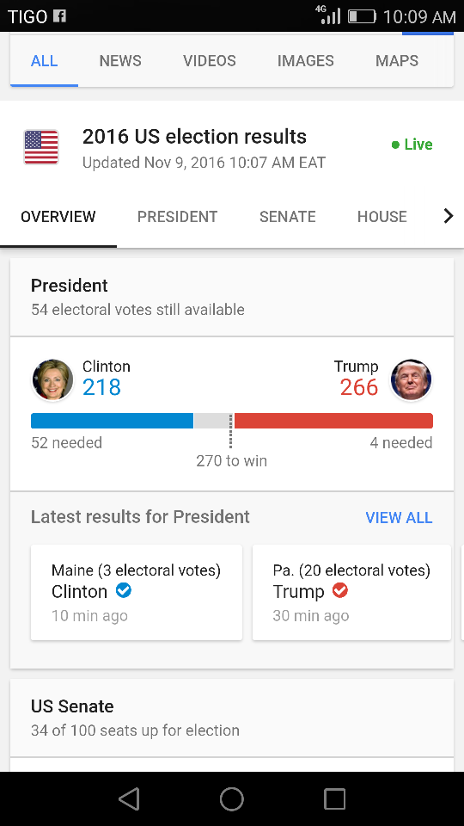The width and height of the screenshot is (464, 826).
Task: Open the US Senate section header
Action: click(x=231, y=718)
